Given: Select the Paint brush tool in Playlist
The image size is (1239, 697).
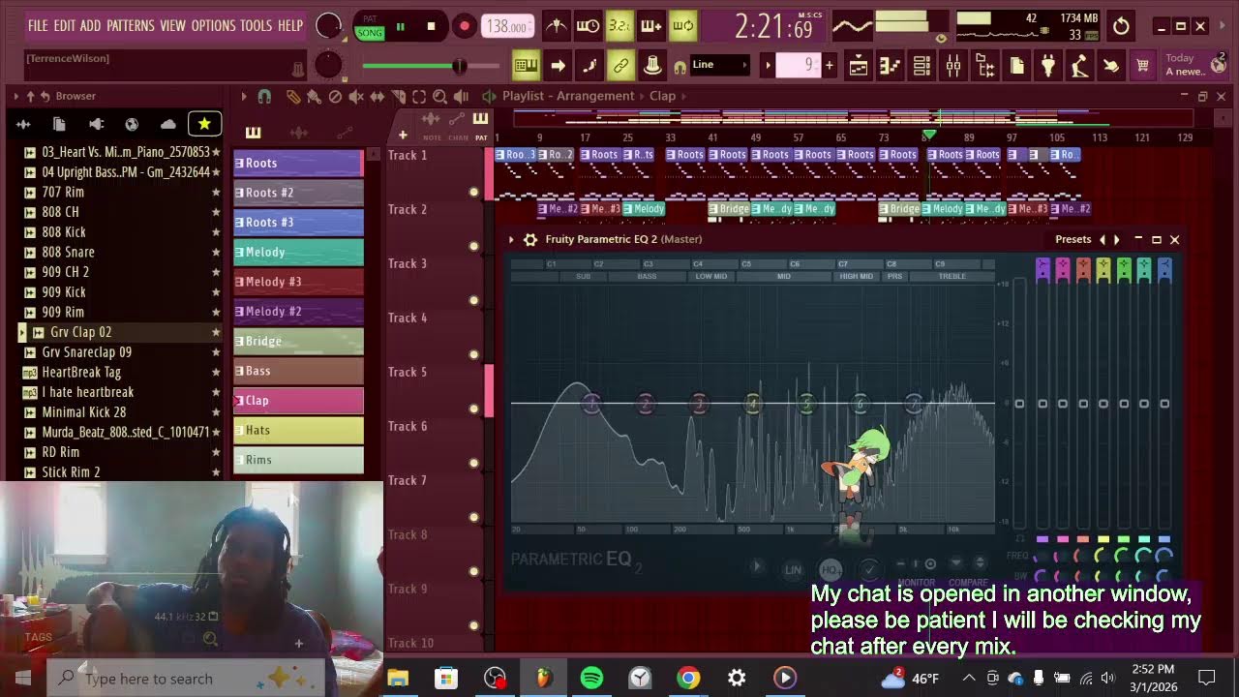Looking at the screenshot, I should click(314, 96).
